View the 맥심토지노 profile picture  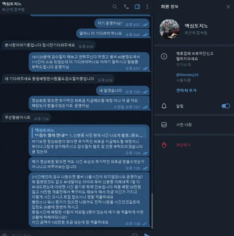(170, 29)
